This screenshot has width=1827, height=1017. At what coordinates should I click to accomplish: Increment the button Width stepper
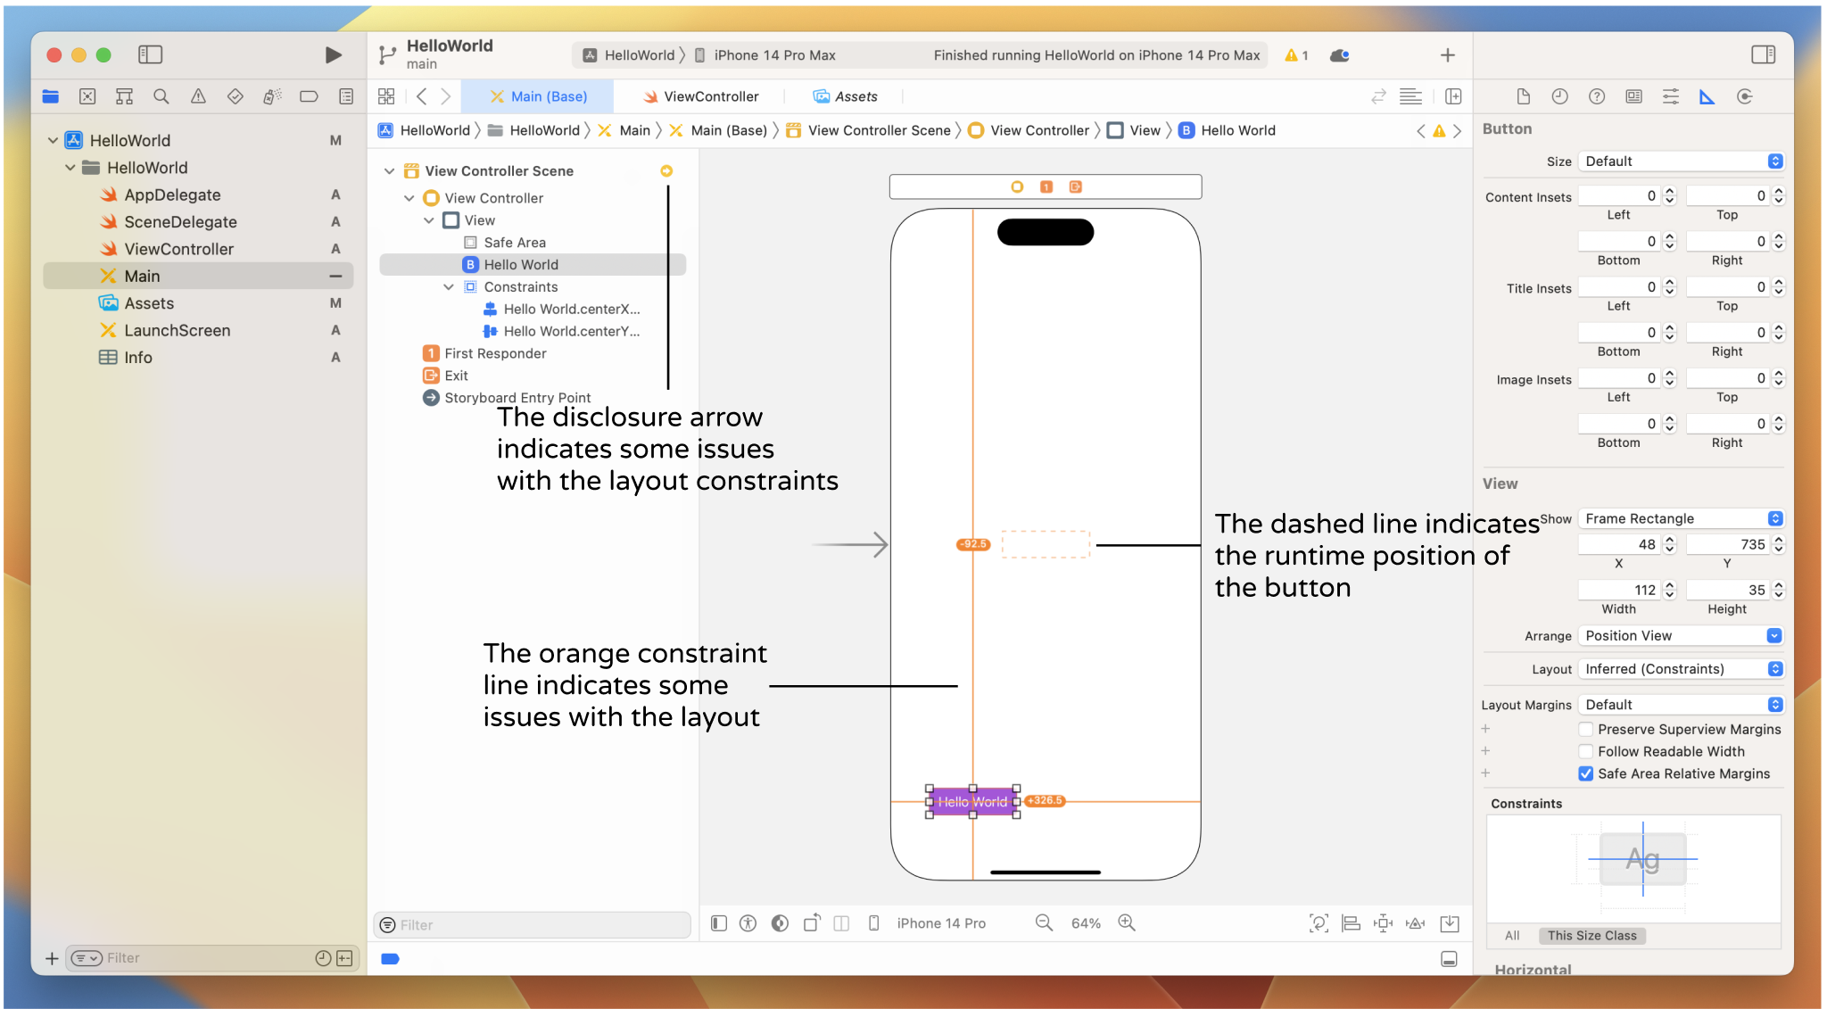1670,585
